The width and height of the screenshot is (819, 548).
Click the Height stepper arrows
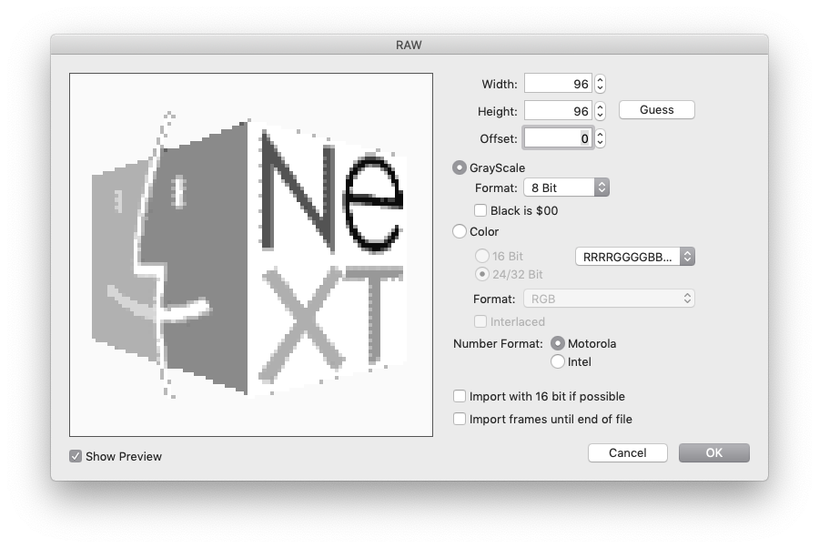point(601,111)
